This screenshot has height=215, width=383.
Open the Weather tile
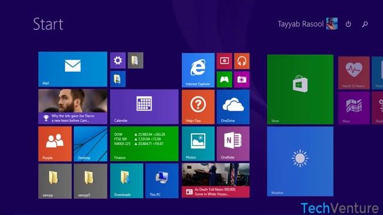tap(300, 161)
